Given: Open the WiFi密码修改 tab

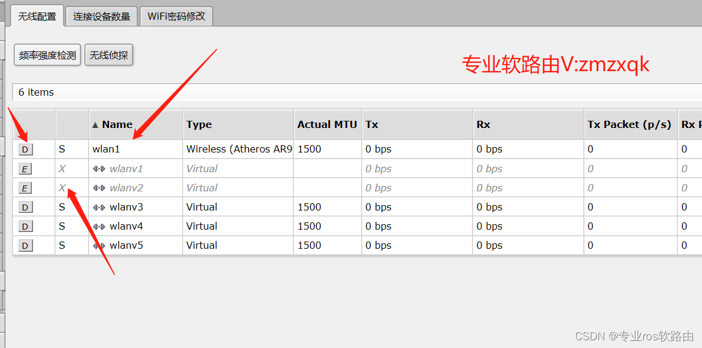Looking at the screenshot, I should [176, 17].
